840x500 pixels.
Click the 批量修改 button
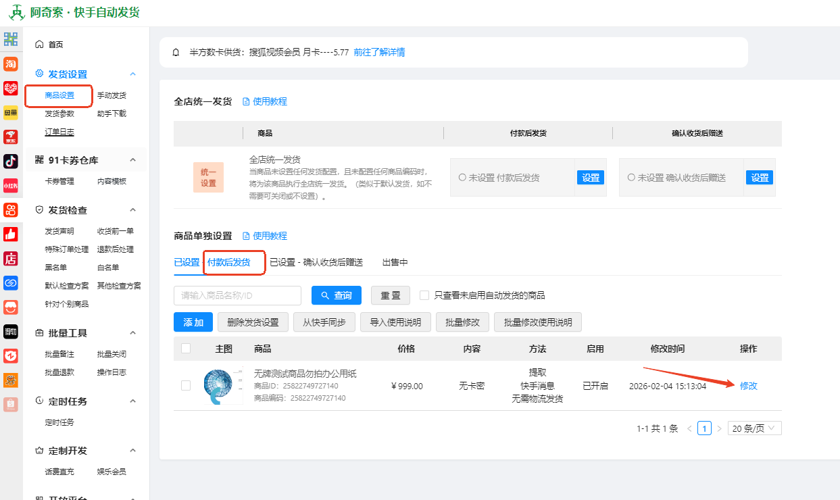click(463, 322)
